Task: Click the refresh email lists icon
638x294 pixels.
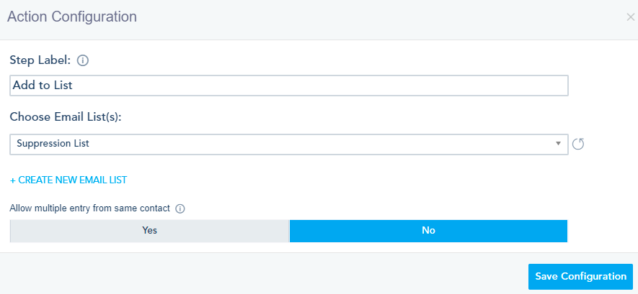Action: [578, 144]
